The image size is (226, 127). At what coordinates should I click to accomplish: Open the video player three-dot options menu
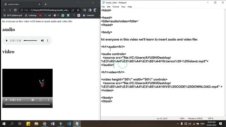point(49,100)
